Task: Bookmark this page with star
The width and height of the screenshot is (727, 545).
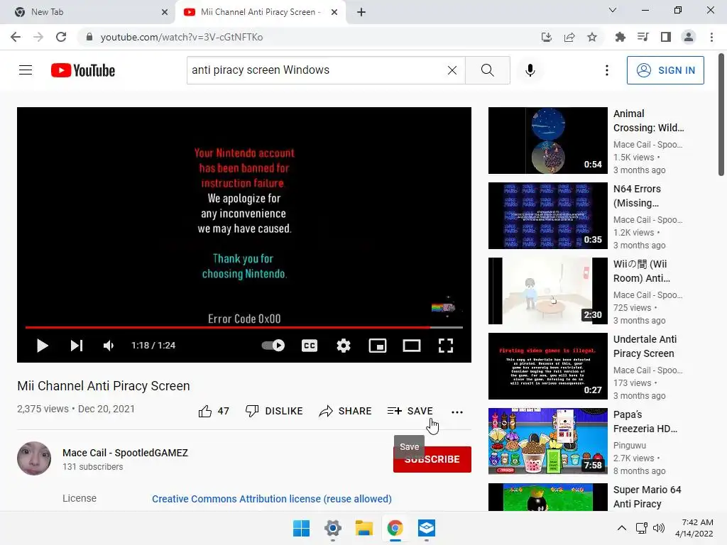Action: [x=592, y=37]
